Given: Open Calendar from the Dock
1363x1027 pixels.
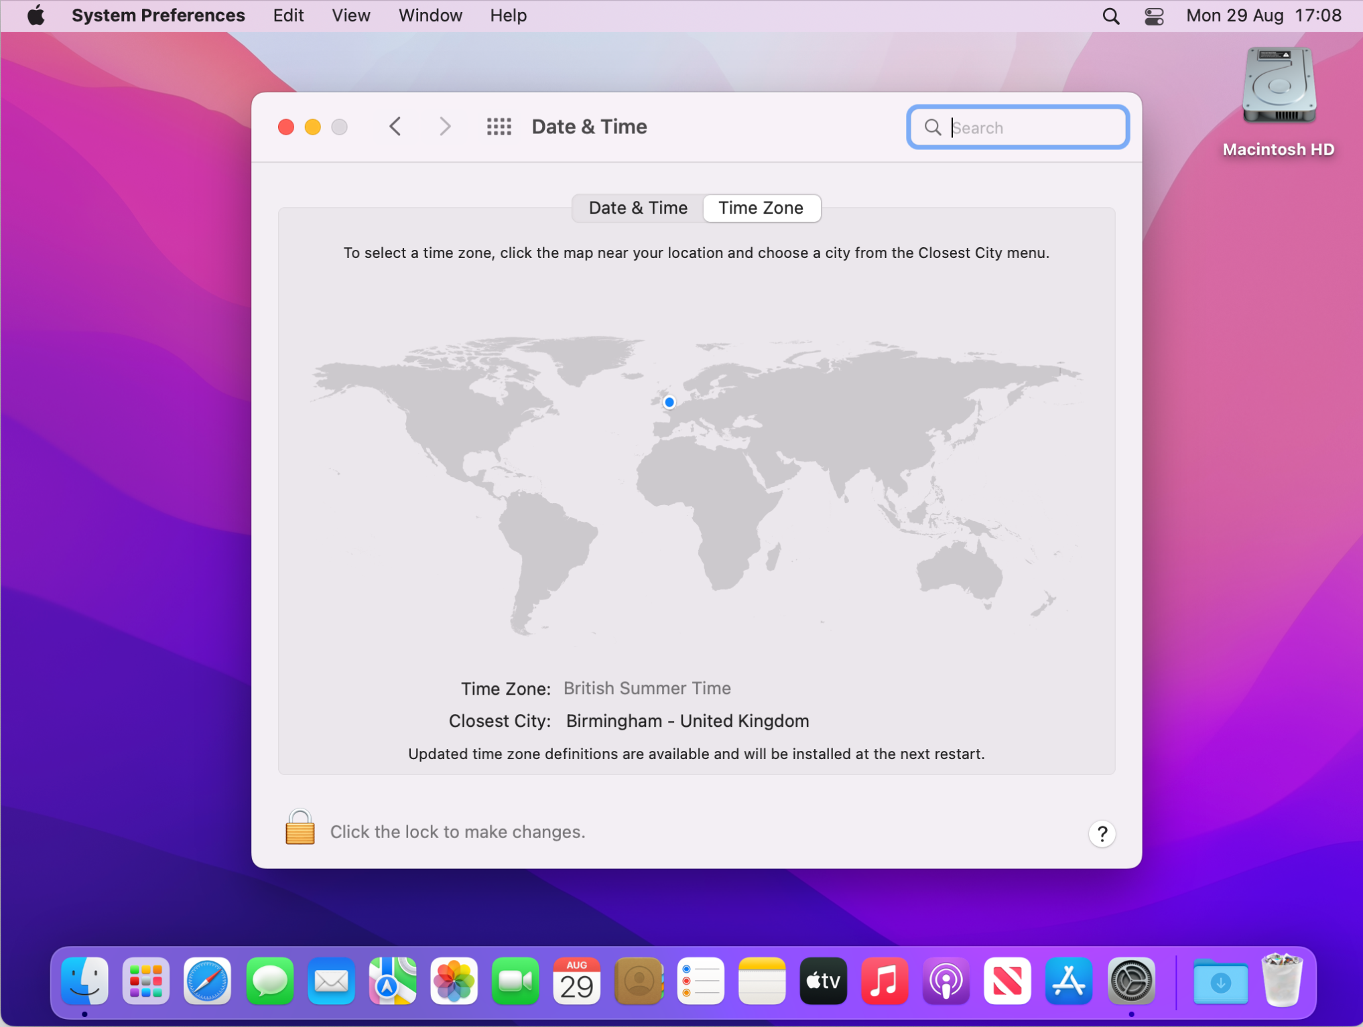Looking at the screenshot, I should pyautogui.click(x=577, y=981).
